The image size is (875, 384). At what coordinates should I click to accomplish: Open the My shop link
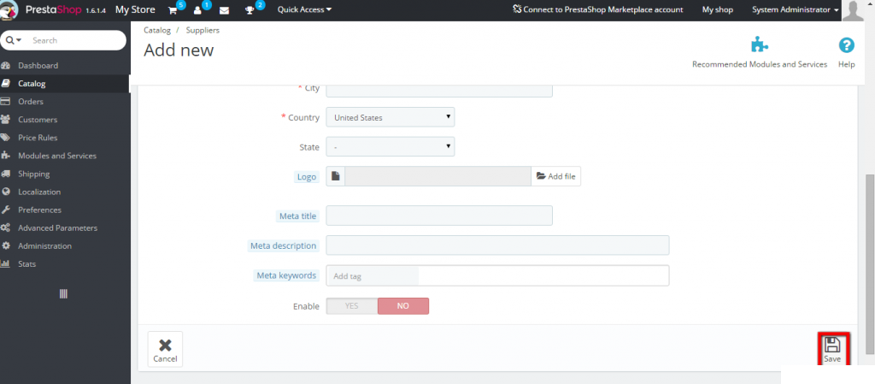717,9
